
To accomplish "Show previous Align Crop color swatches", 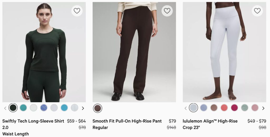I will tap(185, 108).
